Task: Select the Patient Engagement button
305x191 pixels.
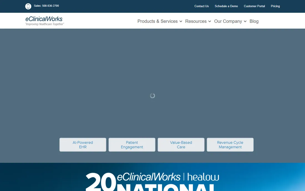Action: (132, 145)
